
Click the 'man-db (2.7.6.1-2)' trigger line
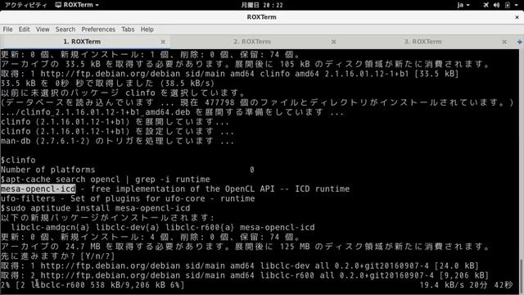(117, 141)
